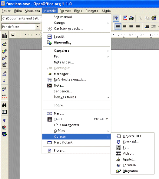The height and width of the screenshot is (179, 159).
Task: Open the paragraph style dropdown arrow
Action: [x=38, y=27]
